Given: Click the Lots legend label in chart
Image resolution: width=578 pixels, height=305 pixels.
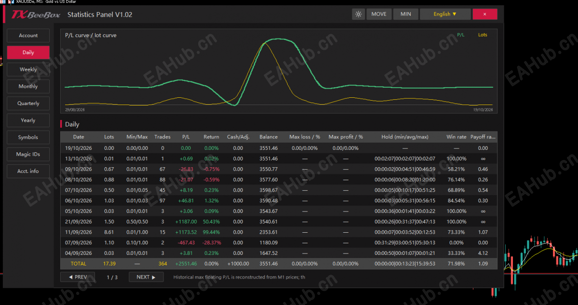Looking at the screenshot, I should (483, 35).
